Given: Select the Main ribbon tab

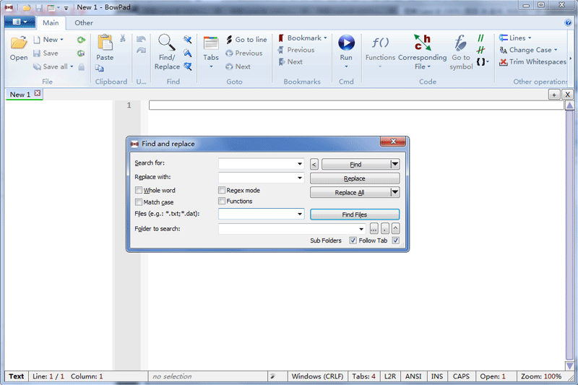Looking at the screenshot, I should pos(51,23).
